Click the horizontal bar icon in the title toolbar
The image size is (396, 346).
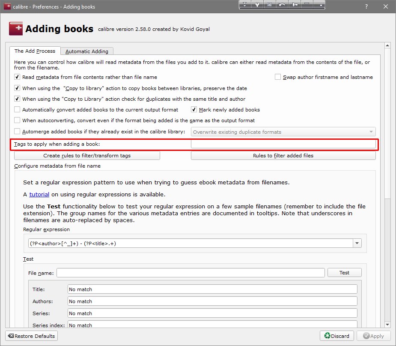click(307, 5)
